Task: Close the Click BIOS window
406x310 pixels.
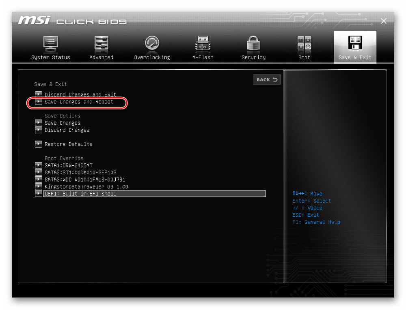Action: tap(384, 21)
